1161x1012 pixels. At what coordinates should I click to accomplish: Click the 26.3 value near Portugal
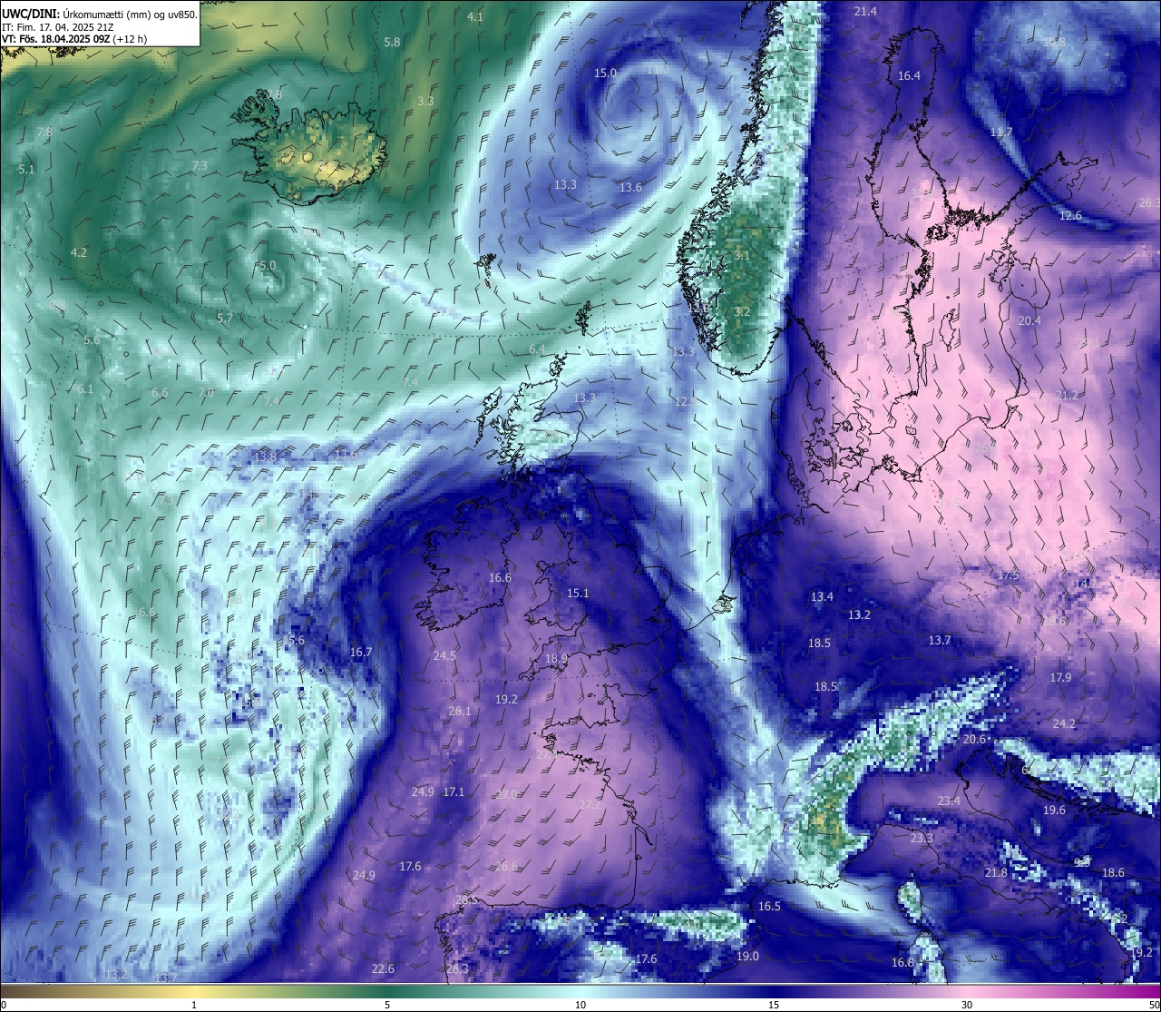click(457, 969)
